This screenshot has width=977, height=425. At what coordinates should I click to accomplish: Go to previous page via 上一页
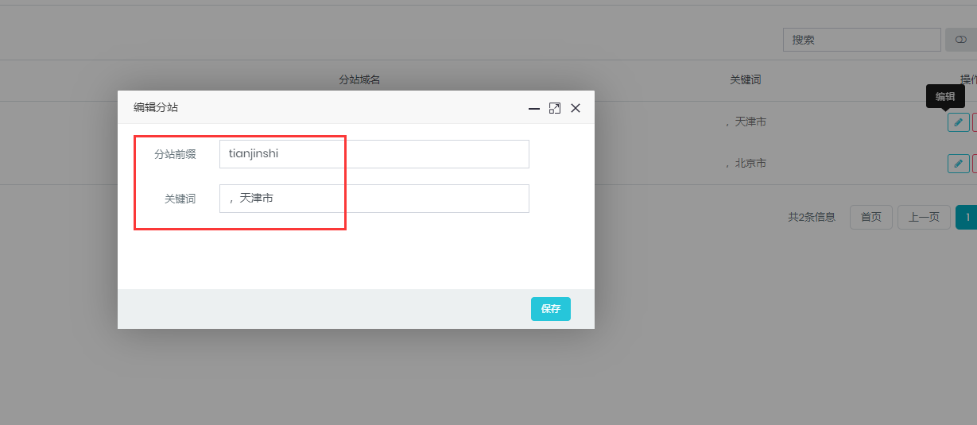924,217
